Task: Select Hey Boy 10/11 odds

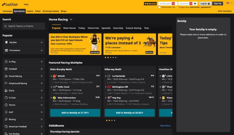Action: tap(151, 97)
